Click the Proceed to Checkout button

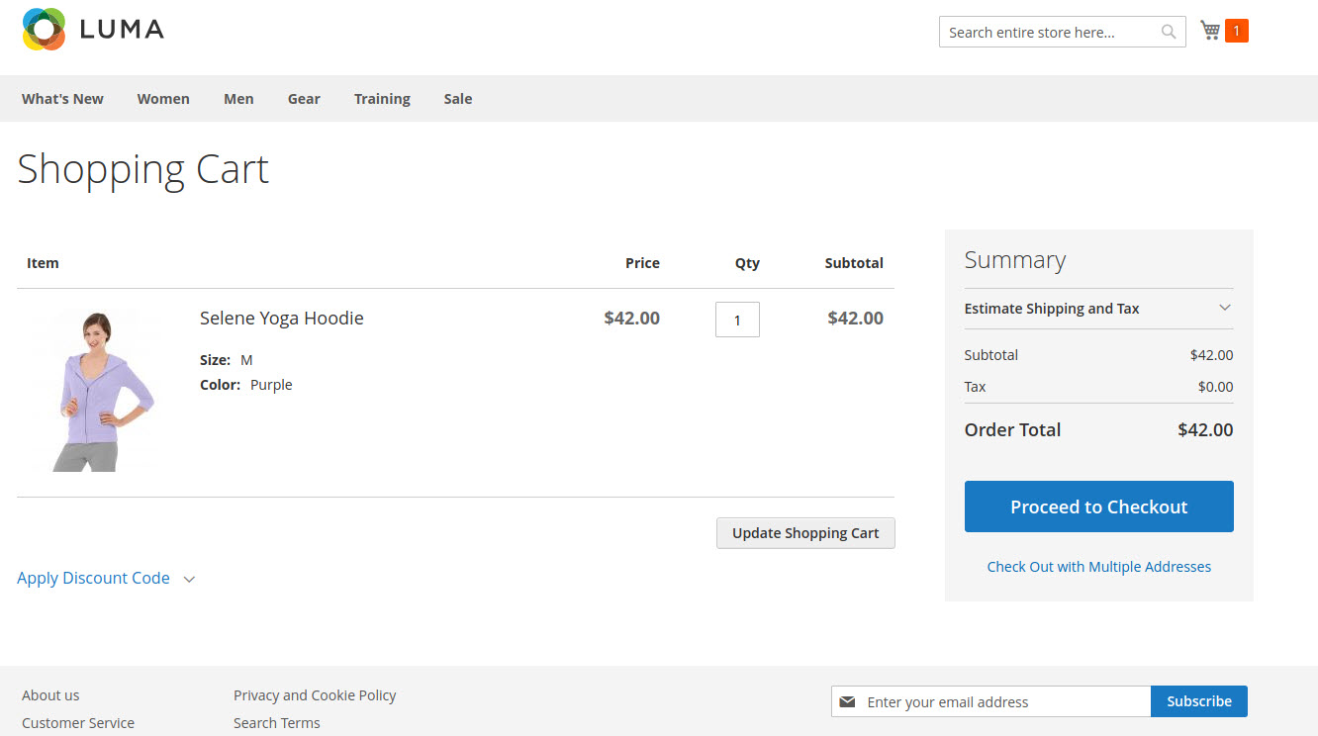click(1098, 506)
